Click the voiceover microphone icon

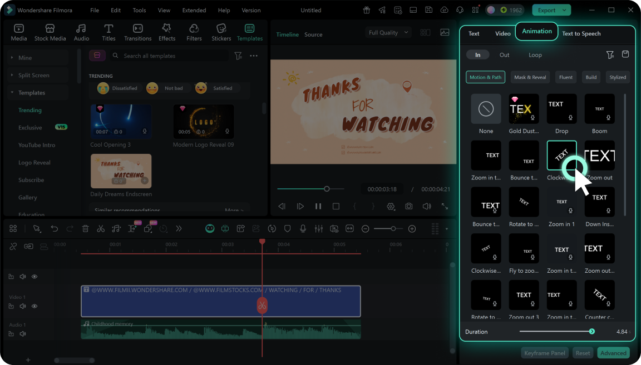pyautogui.click(x=303, y=229)
